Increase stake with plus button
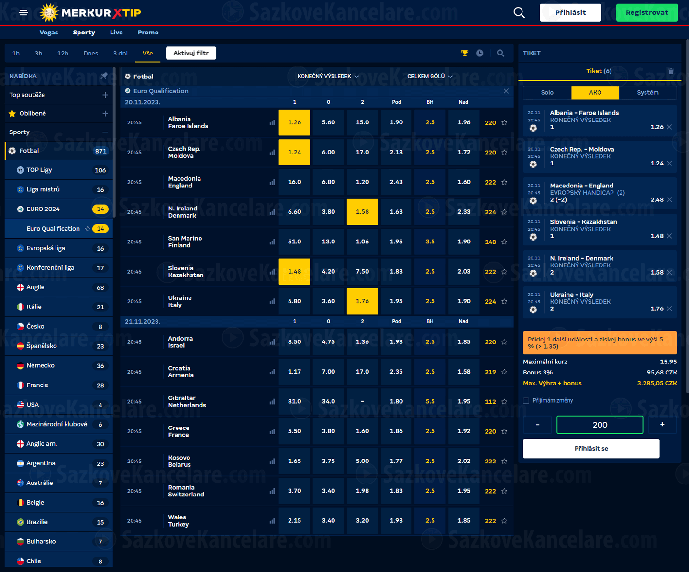 pos(662,425)
